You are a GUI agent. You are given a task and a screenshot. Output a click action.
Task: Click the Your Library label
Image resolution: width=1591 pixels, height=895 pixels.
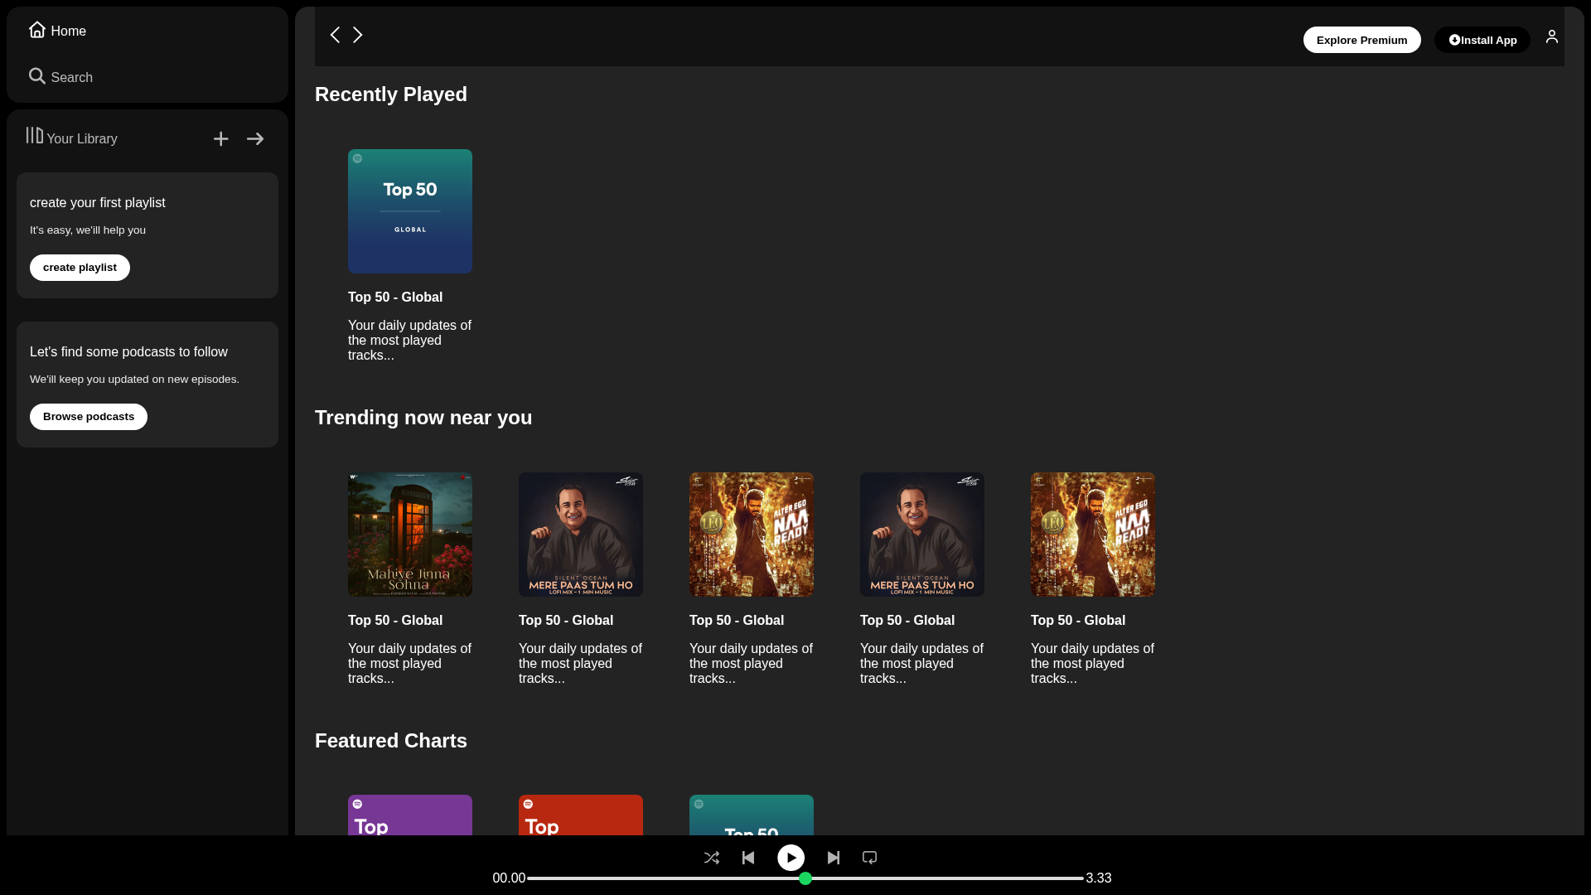point(82,139)
